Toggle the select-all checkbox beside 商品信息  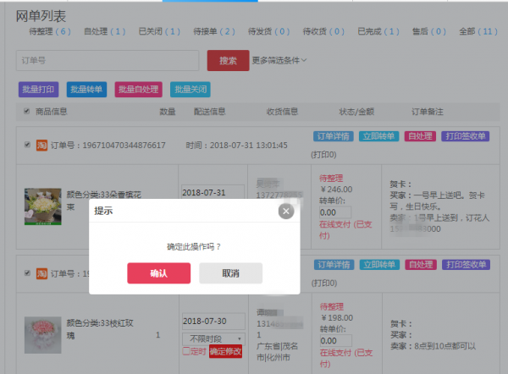click(x=27, y=111)
